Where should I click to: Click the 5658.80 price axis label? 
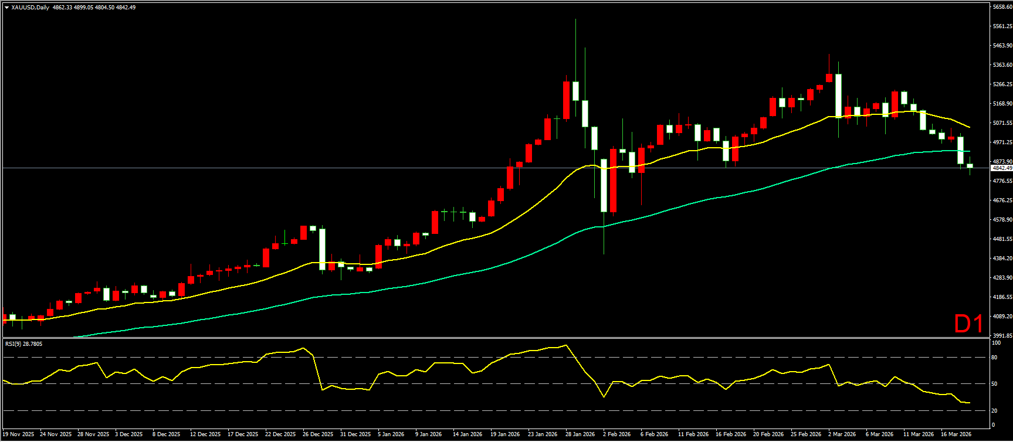[1002, 7]
